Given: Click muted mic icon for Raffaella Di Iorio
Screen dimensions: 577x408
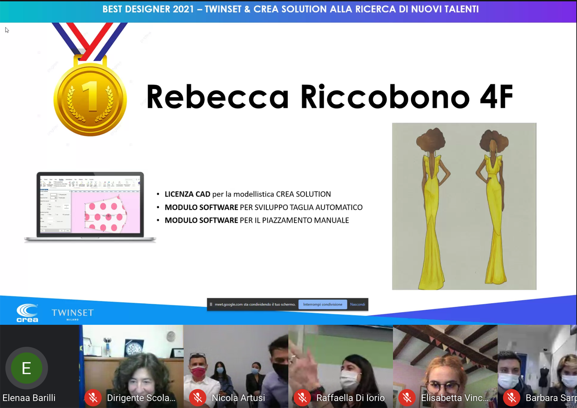Looking at the screenshot, I should (302, 398).
